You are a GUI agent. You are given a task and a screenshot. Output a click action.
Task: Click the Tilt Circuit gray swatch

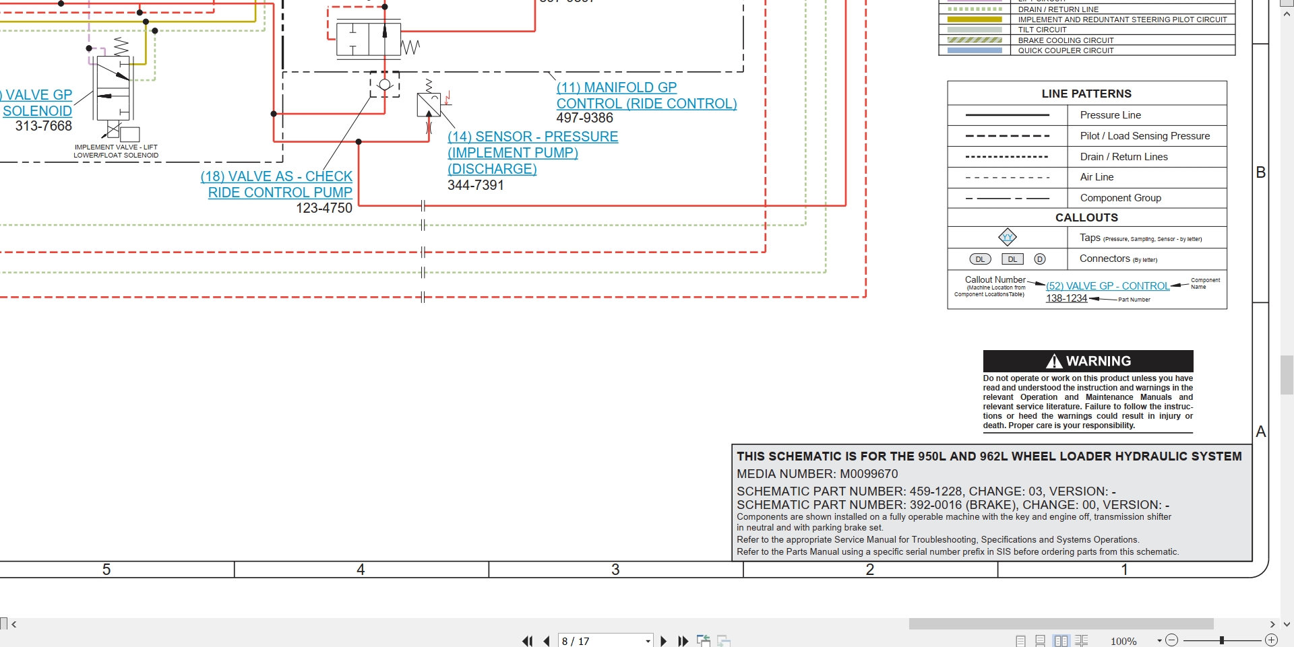(x=975, y=30)
